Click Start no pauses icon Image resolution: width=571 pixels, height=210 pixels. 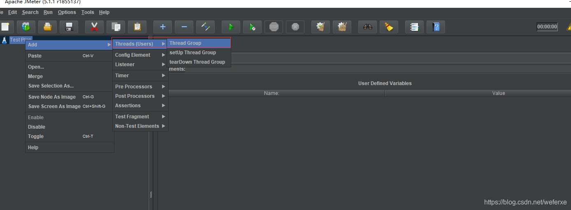click(x=253, y=27)
